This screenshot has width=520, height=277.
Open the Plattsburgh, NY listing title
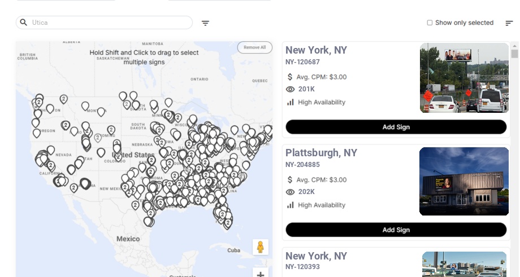(x=321, y=153)
